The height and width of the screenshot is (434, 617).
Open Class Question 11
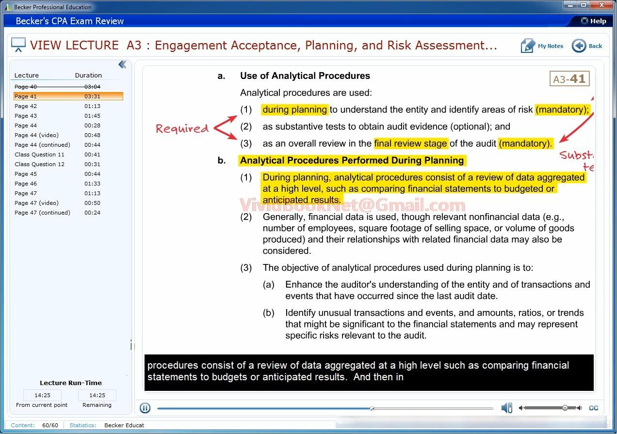coord(68,155)
